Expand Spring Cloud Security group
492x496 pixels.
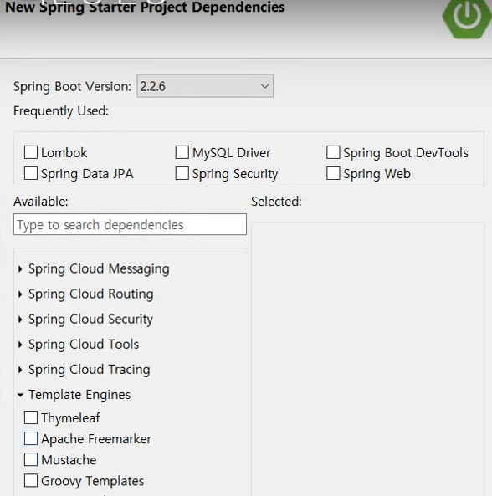tap(20, 320)
